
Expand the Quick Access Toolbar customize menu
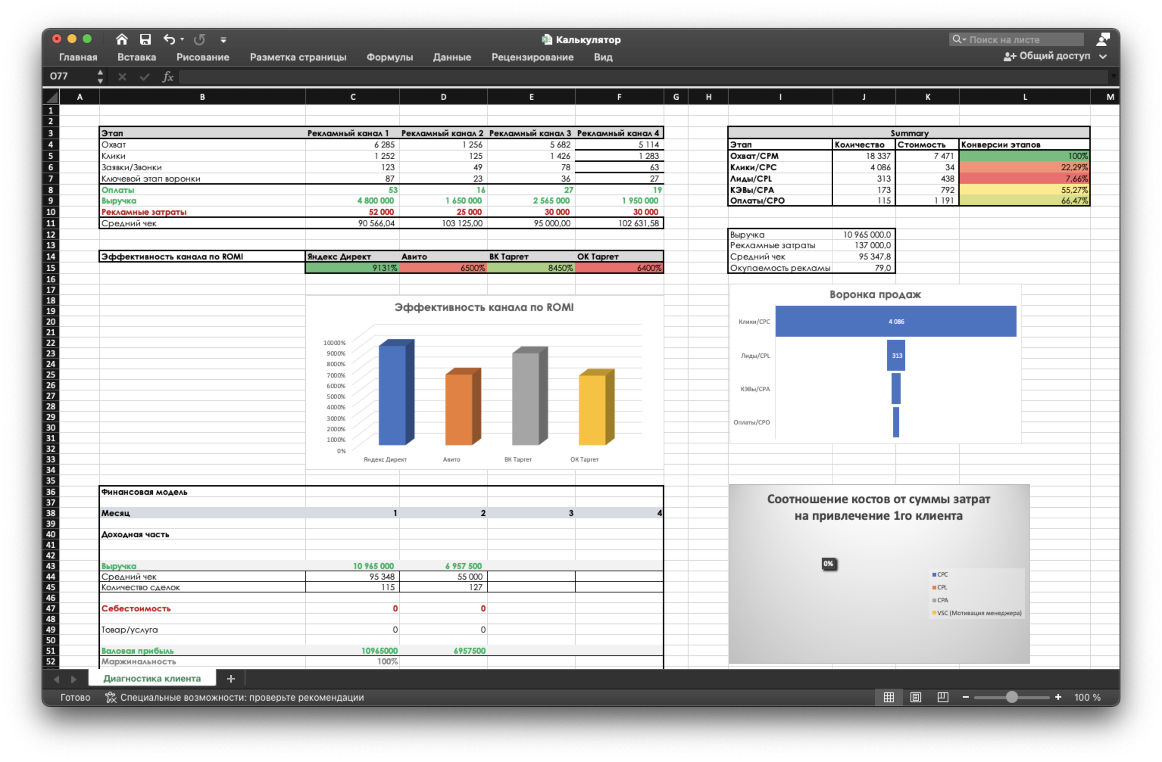tap(223, 40)
